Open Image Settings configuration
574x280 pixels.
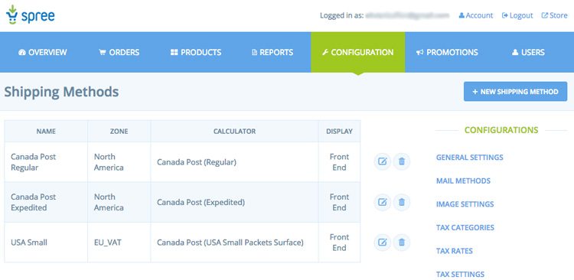tap(465, 204)
